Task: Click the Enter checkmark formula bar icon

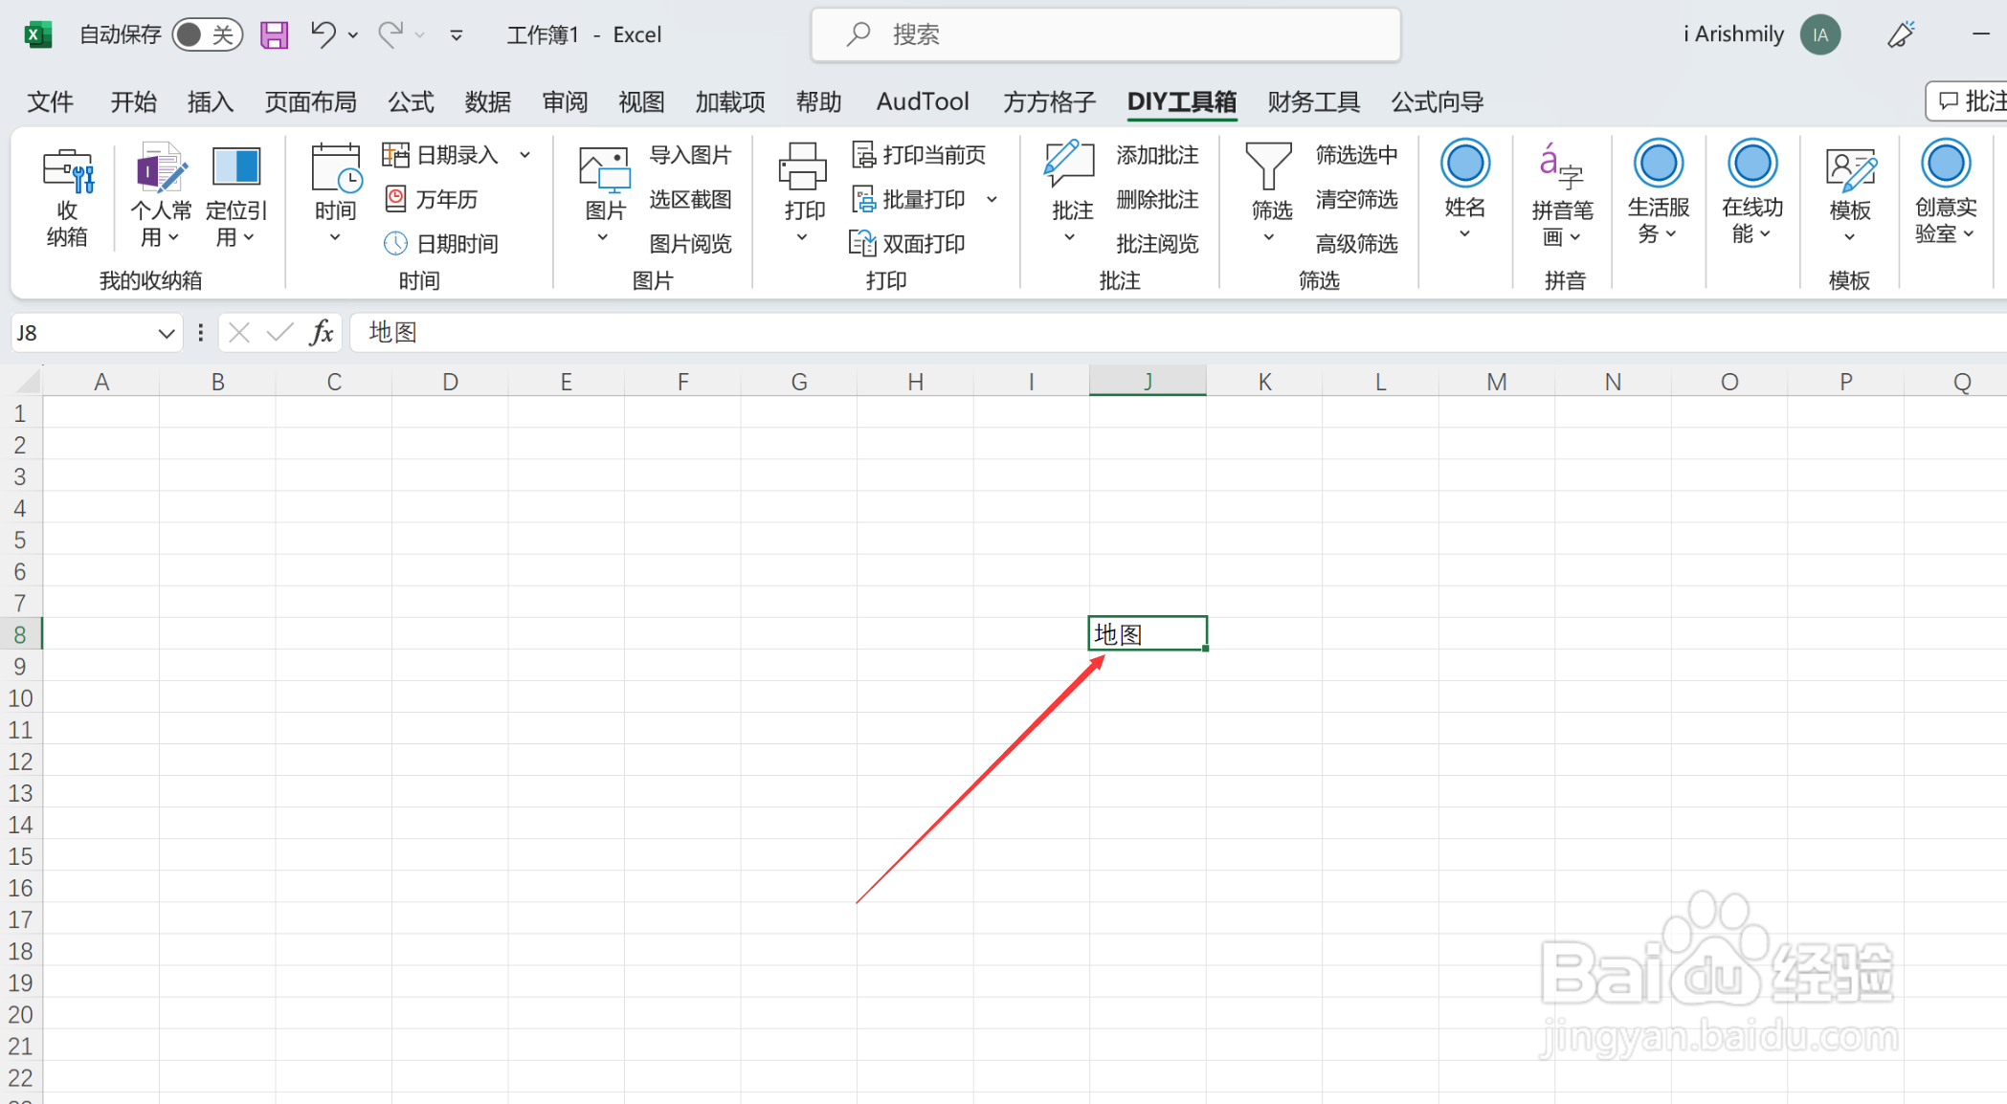Action: click(279, 333)
